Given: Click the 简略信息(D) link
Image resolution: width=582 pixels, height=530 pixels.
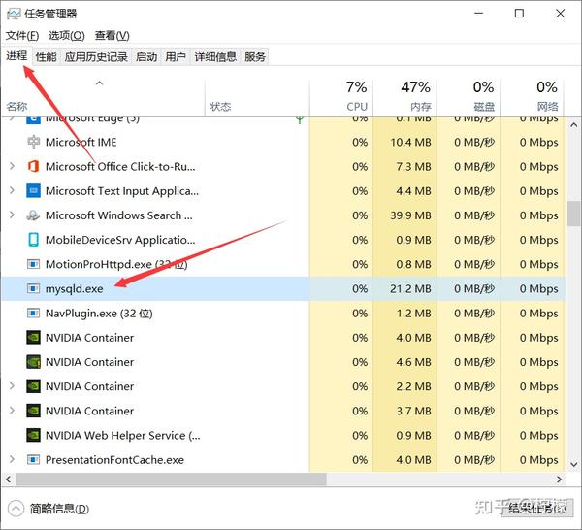Looking at the screenshot, I should 60,509.
